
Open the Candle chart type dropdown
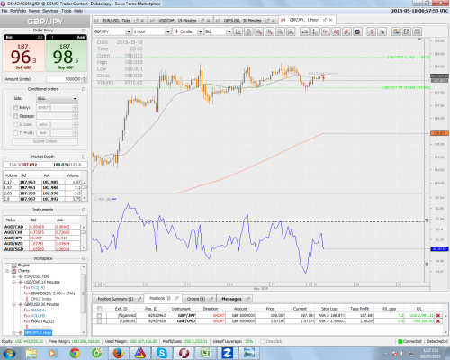point(188,31)
